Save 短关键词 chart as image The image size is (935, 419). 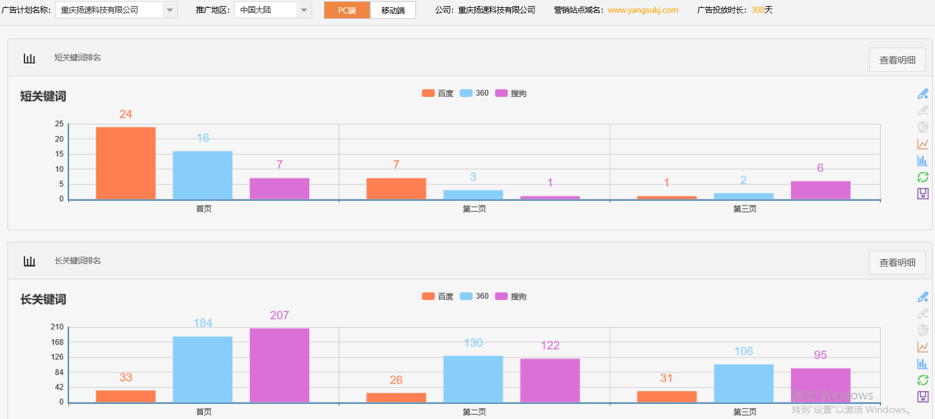(x=923, y=193)
